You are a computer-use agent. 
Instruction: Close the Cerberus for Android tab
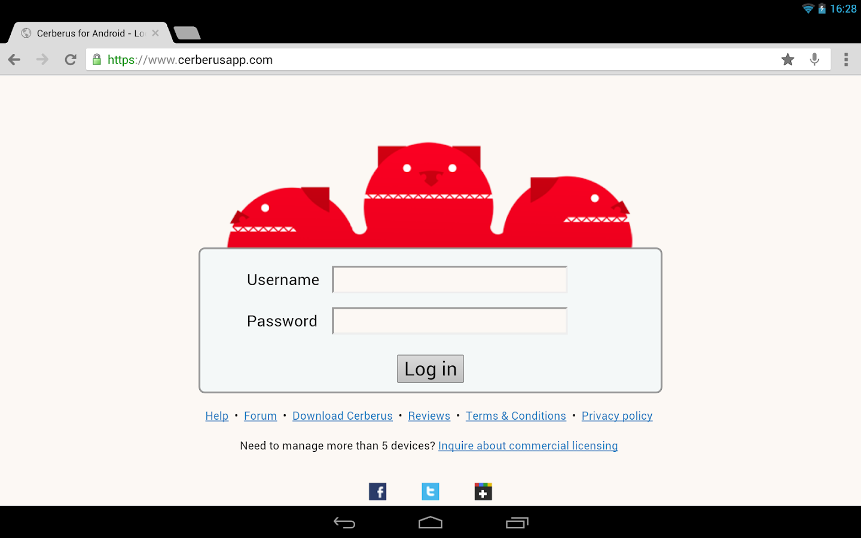[155, 33]
